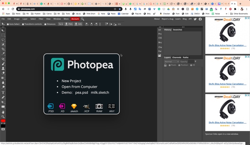The width and height of the screenshot is (250, 145).
Task: Click the red Account button
Action: point(75,19)
